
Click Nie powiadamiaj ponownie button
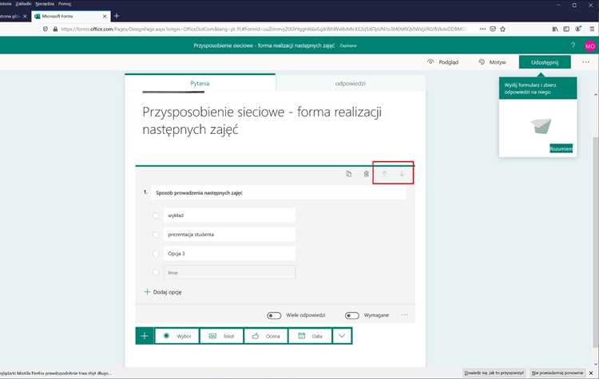[557, 373]
